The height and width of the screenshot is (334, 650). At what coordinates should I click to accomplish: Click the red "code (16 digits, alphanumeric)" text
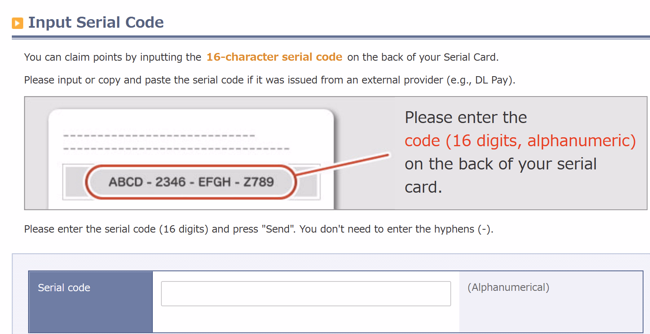click(x=520, y=141)
